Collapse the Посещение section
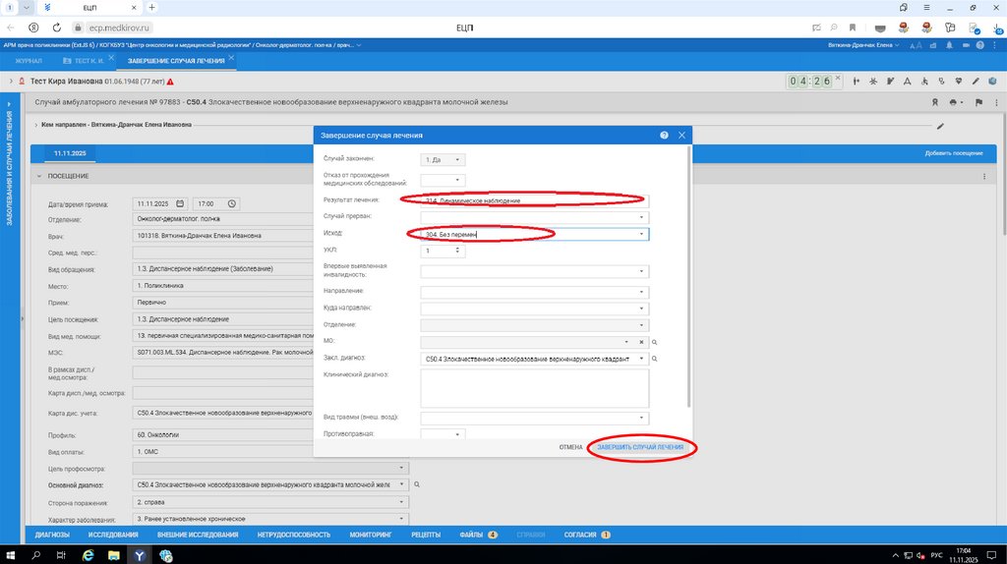The width and height of the screenshot is (1007, 564). pos(39,176)
